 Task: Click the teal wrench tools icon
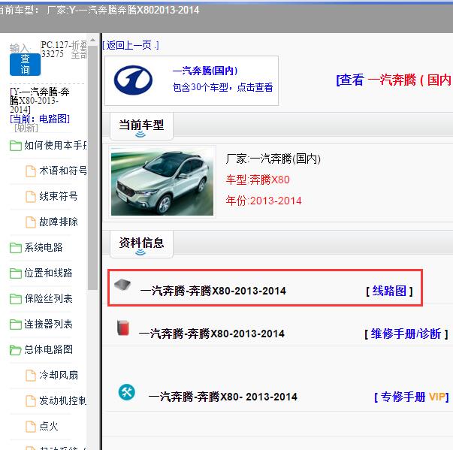pos(127,392)
